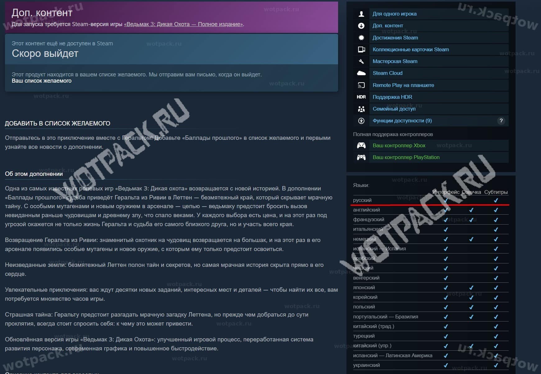This screenshot has width=541, height=374.
Task: Click the 'Языки:' label
Action: [x=361, y=185]
